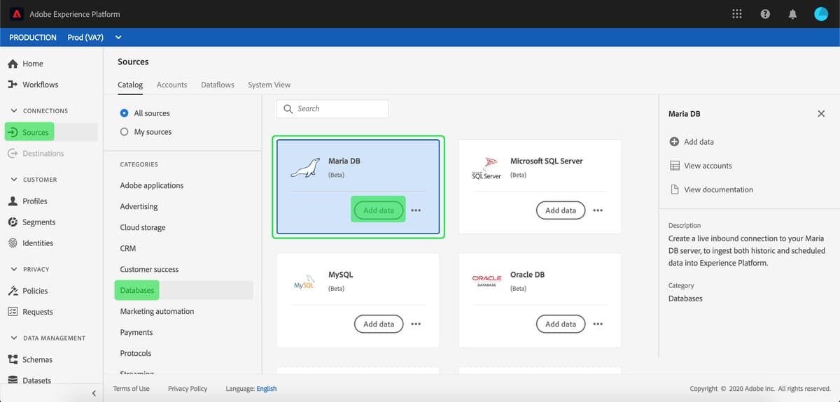Switch to the System View tab
This screenshot has width=840, height=402.
click(269, 85)
